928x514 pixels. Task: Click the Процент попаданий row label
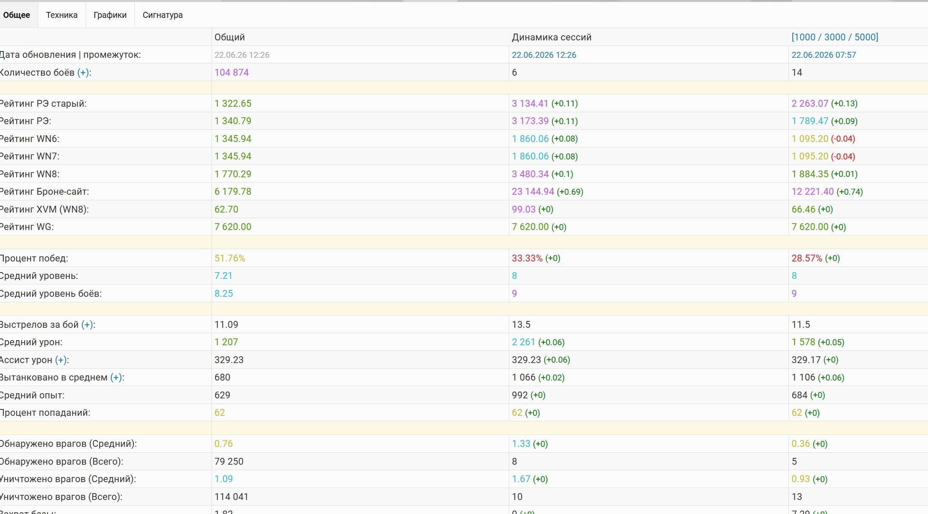[x=45, y=413]
